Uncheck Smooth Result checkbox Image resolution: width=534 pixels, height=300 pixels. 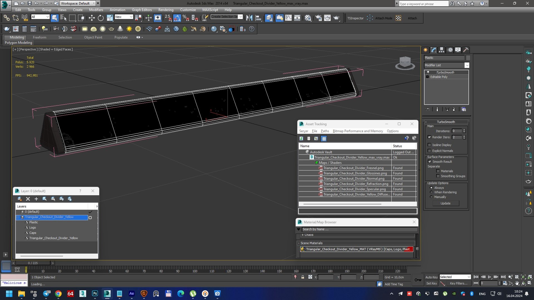click(x=429, y=162)
